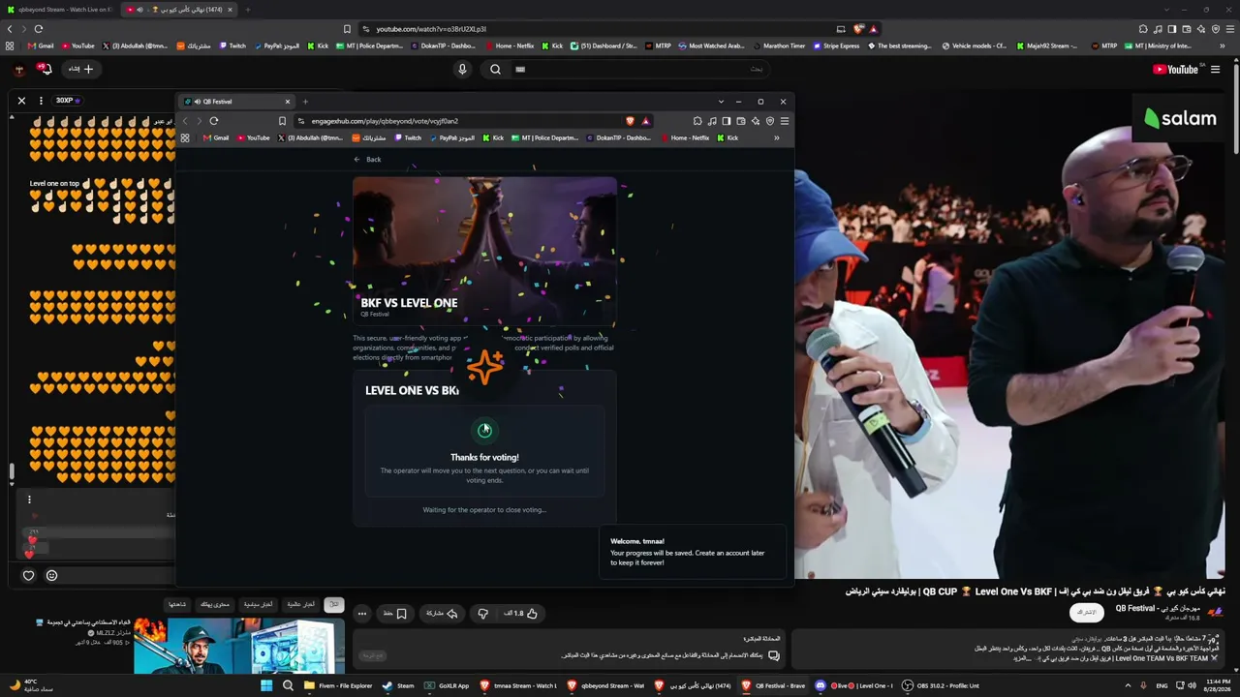Open Twitch bookmark in the front window
The image size is (1240, 697).
408,137
